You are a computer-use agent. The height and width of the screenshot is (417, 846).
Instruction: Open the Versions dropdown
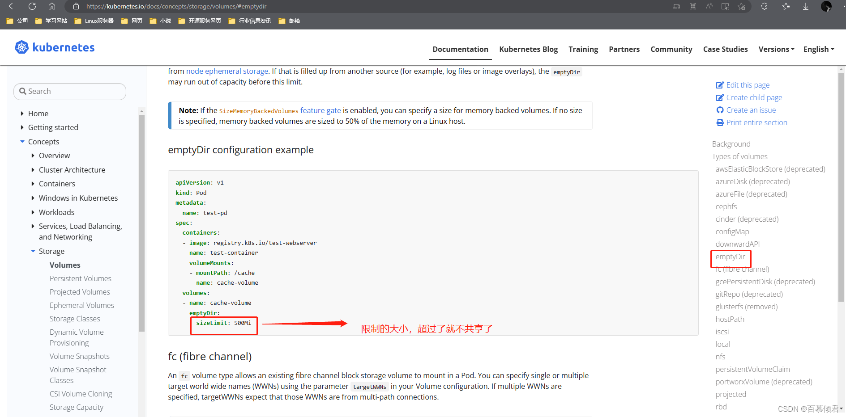(776, 49)
